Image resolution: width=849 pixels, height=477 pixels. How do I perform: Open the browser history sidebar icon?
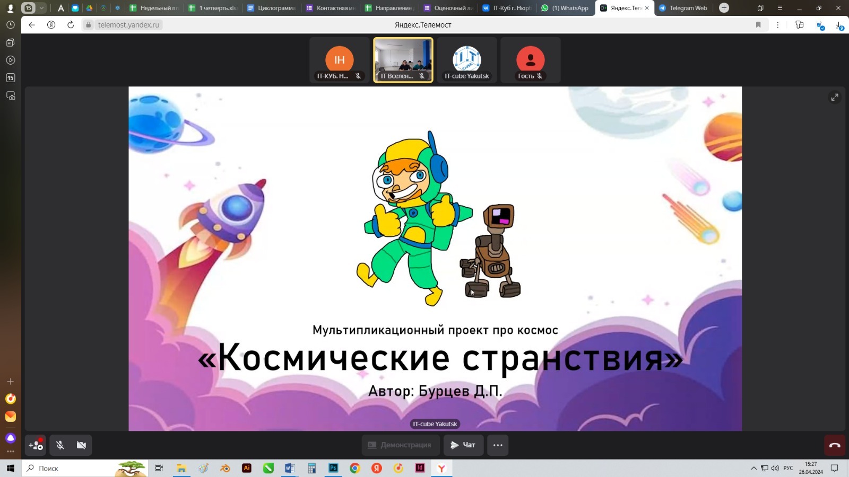pyautogui.click(x=10, y=25)
